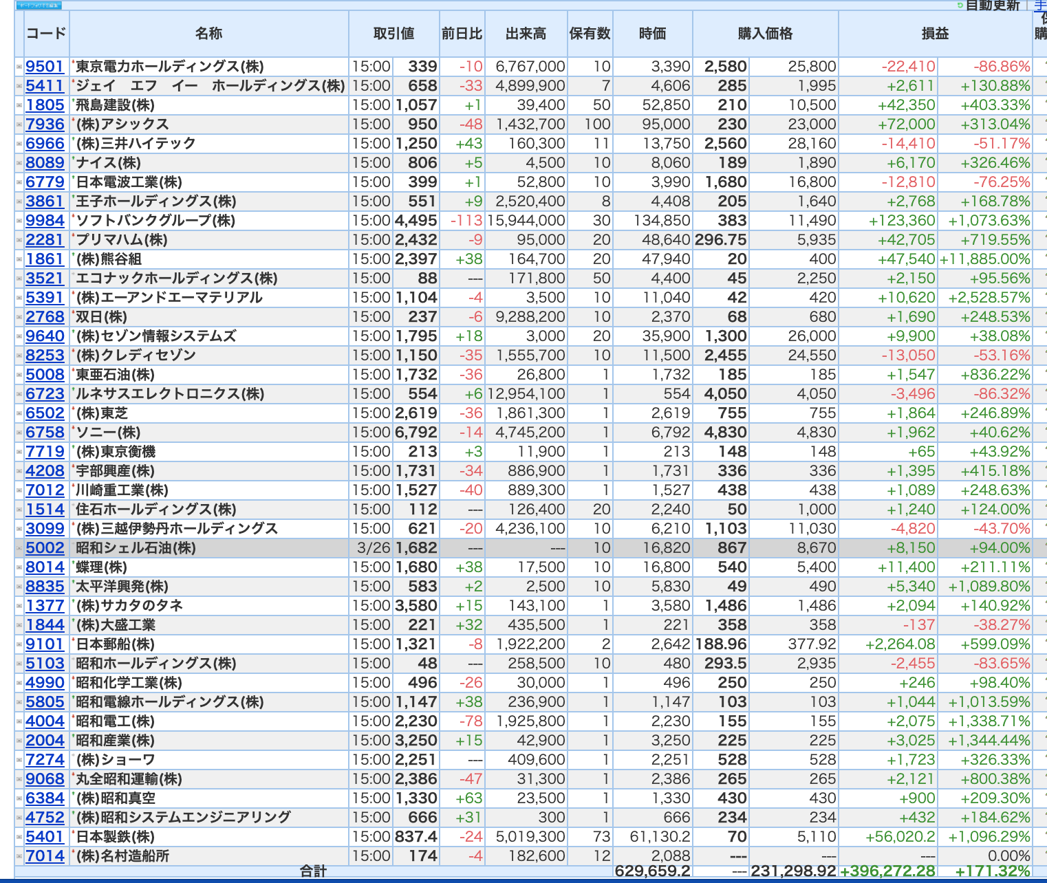Open stock code link 4752
The height and width of the screenshot is (883, 1047).
[x=45, y=818]
